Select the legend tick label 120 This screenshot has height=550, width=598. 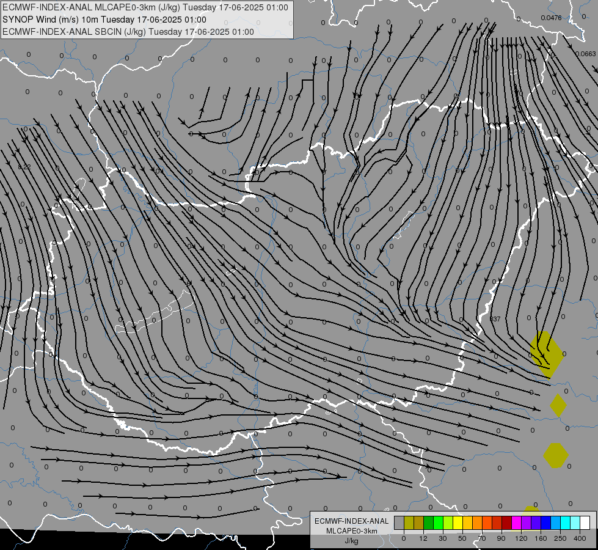[522, 538]
